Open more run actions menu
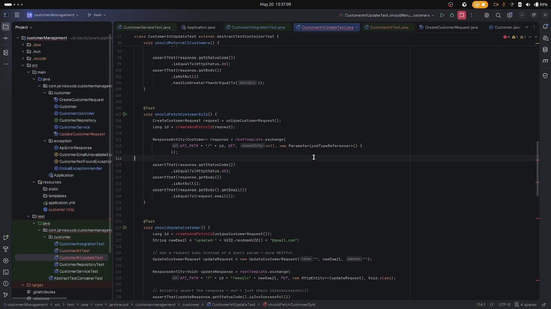Viewport: 551px width, 309px height. tap(471, 15)
